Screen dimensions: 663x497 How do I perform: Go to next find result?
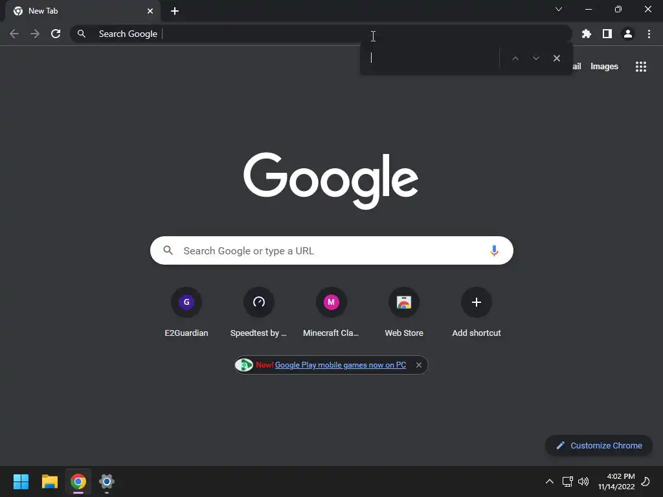pos(535,58)
